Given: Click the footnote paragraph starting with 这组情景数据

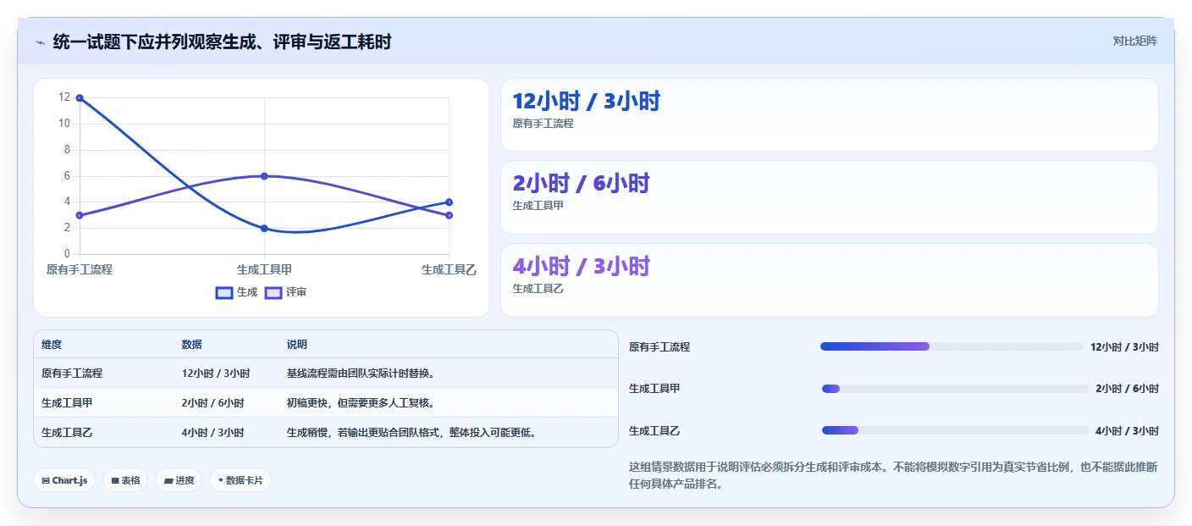Looking at the screenshot, I should 893,476.
